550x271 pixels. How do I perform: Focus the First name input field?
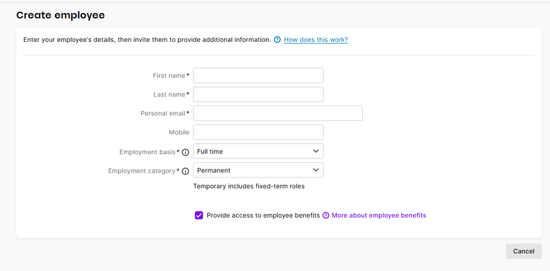coord(258,76)
